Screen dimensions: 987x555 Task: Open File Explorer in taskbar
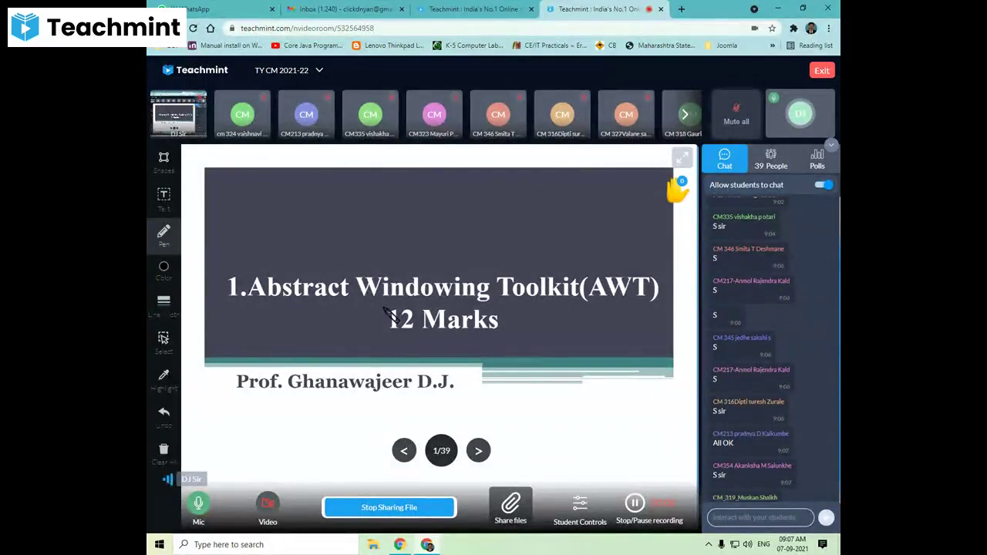coord(373,544)
